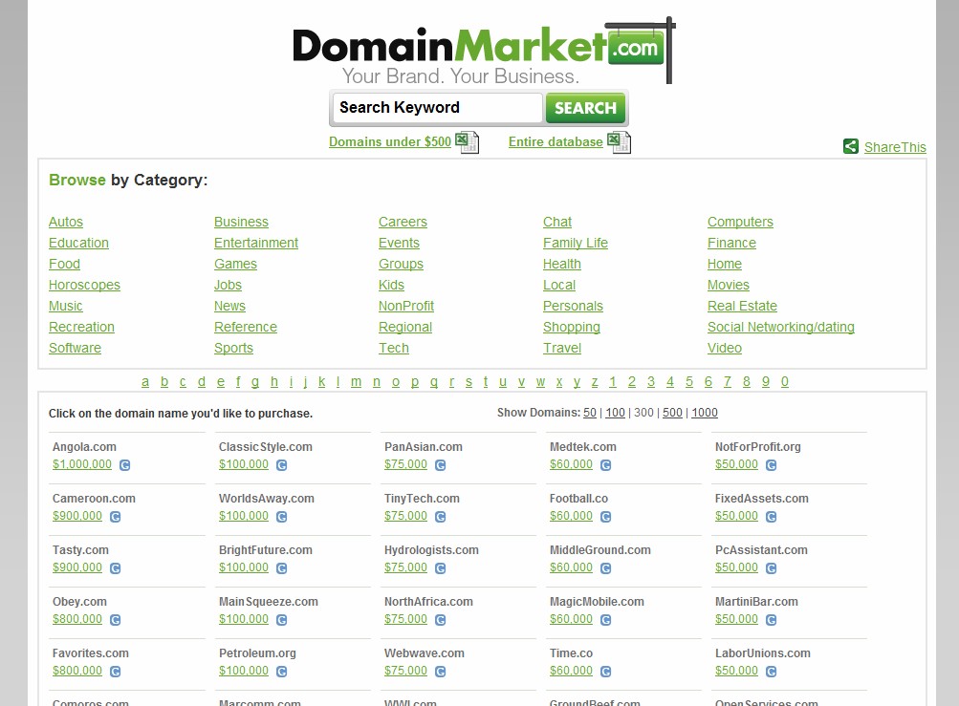Click the blue icon beside WorldsAway.com's price
The width and height of the screenshot is (959, 706).
[x=281, y=517]
